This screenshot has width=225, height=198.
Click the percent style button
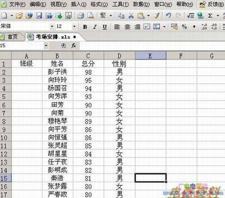tap(184, 27)
